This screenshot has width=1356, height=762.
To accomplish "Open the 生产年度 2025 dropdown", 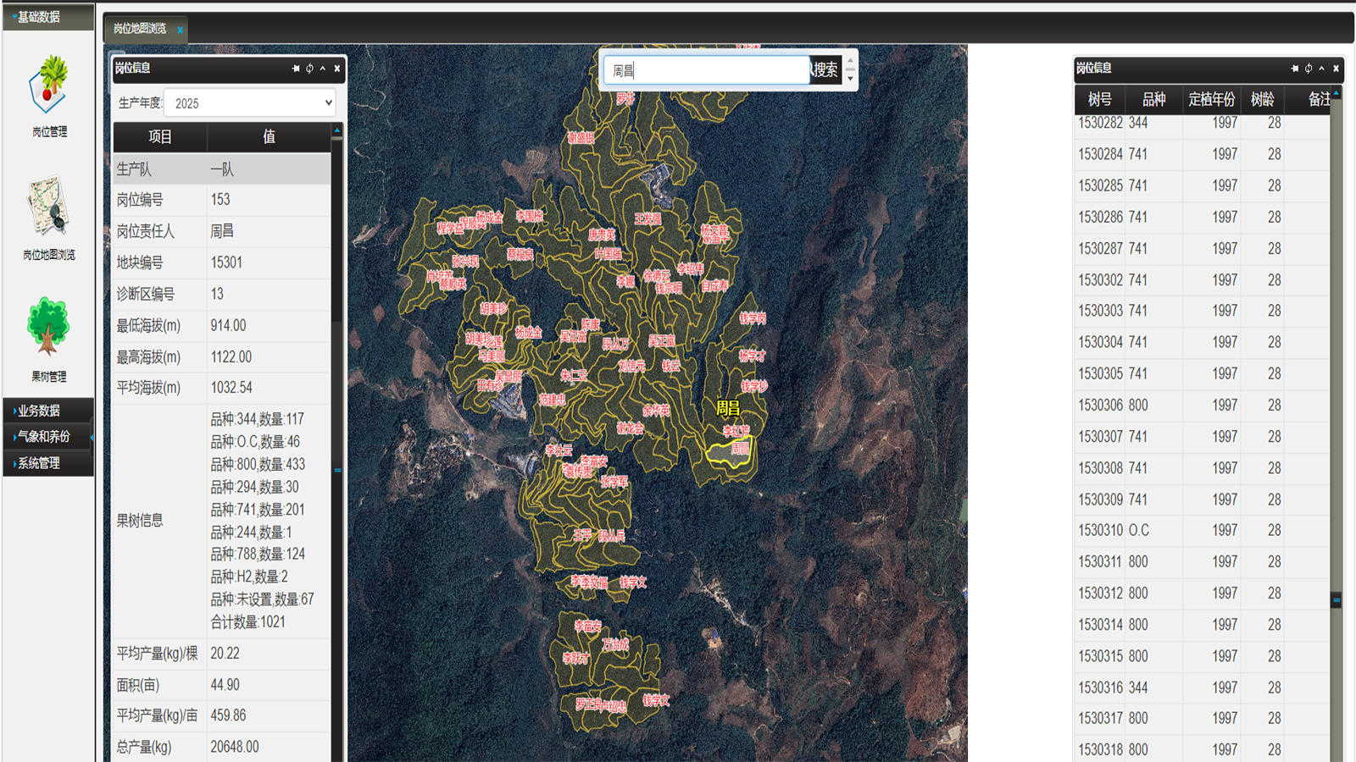I will point(250,103).
